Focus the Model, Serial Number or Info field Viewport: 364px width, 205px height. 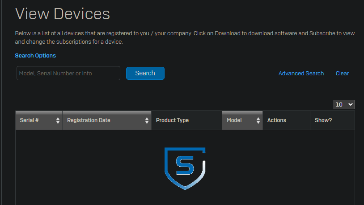[68, 73]
